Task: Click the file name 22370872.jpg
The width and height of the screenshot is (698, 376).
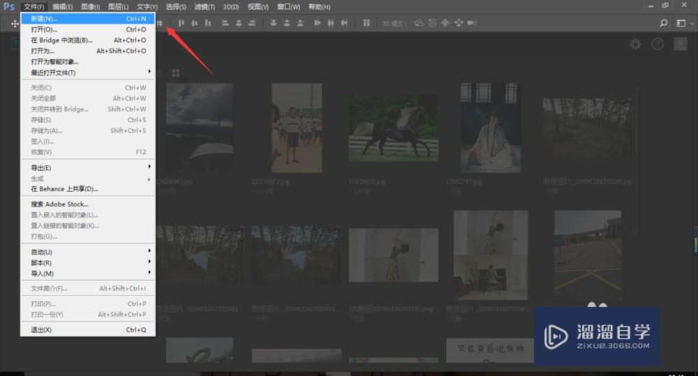Action: point(271,181)
